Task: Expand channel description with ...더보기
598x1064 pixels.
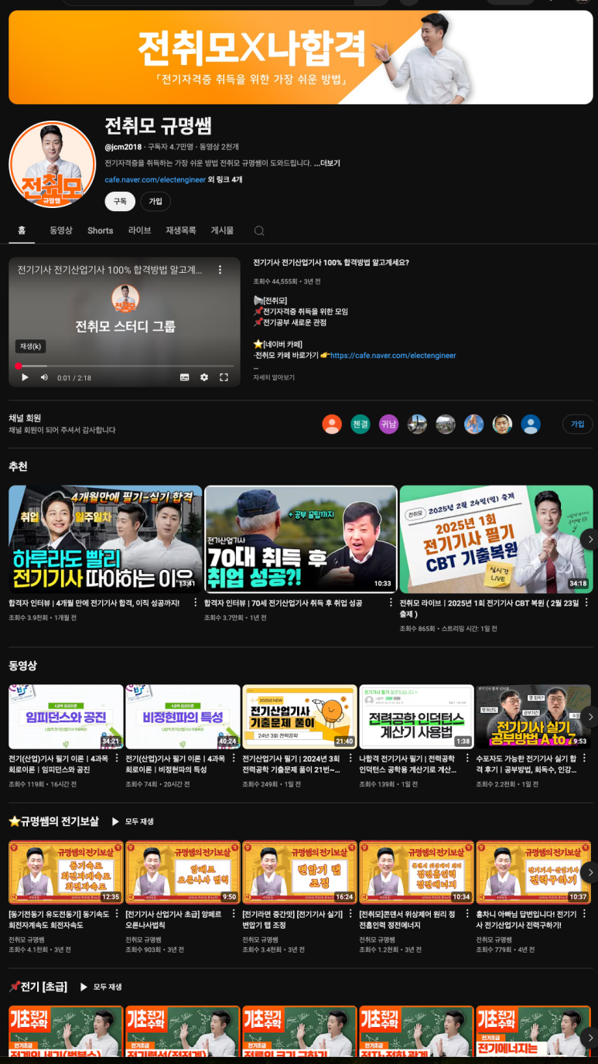Action: [326, 163]
